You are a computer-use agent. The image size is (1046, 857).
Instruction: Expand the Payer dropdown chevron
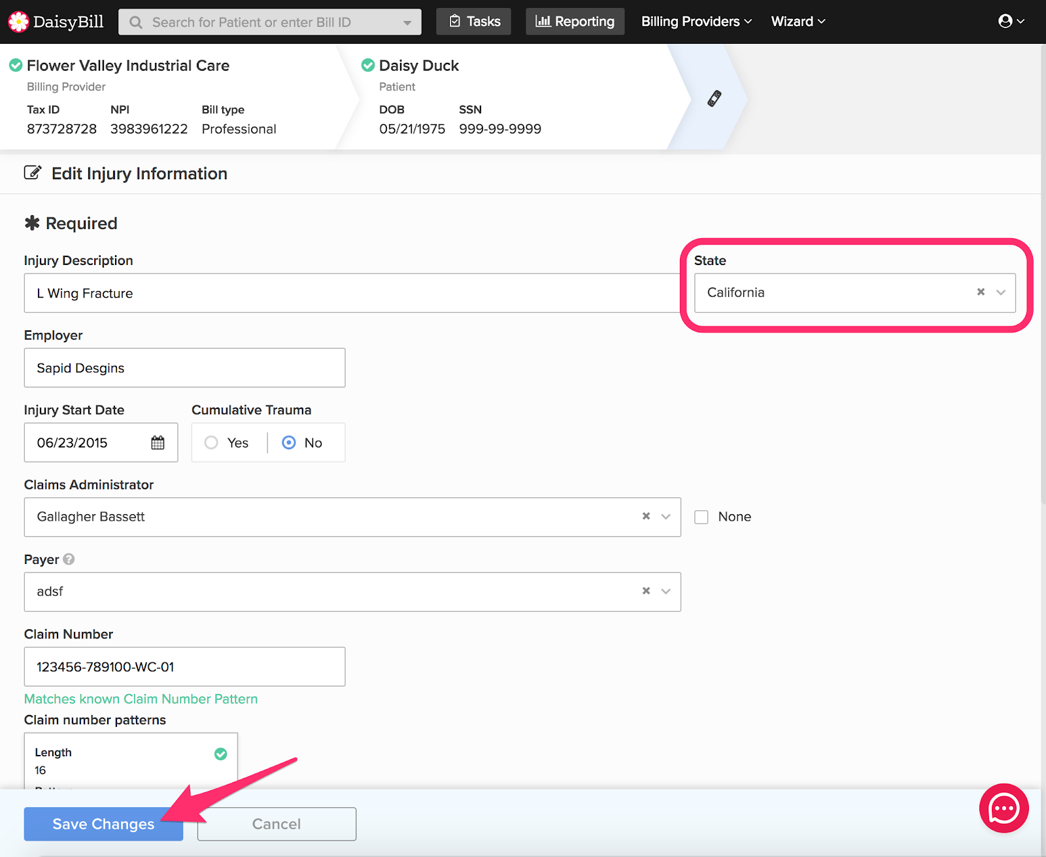[666, 591]
